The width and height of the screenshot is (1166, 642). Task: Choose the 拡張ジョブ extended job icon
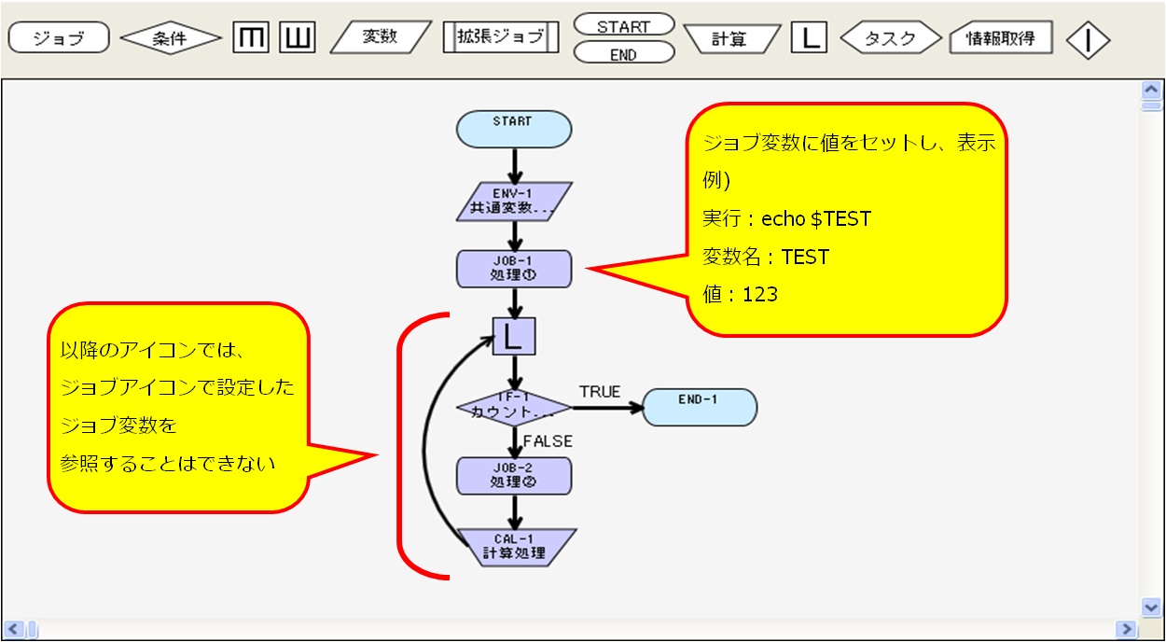500,37
